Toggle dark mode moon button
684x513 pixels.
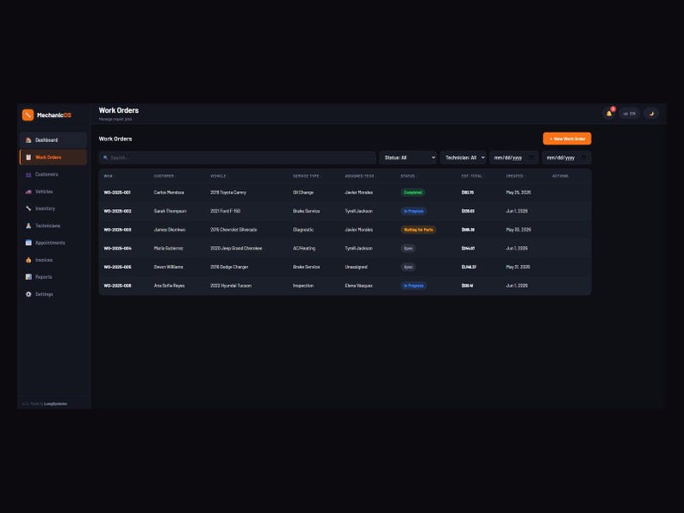click(651, 114)
